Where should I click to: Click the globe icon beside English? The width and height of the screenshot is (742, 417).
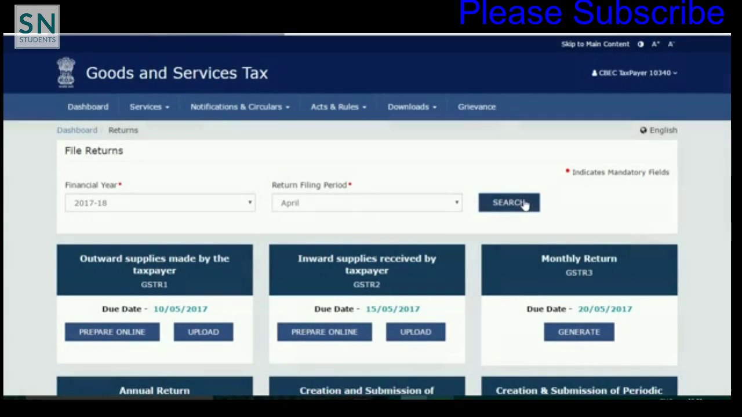(643, 130)
